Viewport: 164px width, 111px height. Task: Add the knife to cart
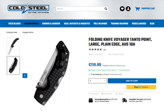pos(132,81)
